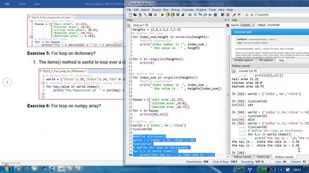Image resolution: width=309 pixels, height=173 pixels.
Task: Click the Windows Start button
Action: point(6,169)
